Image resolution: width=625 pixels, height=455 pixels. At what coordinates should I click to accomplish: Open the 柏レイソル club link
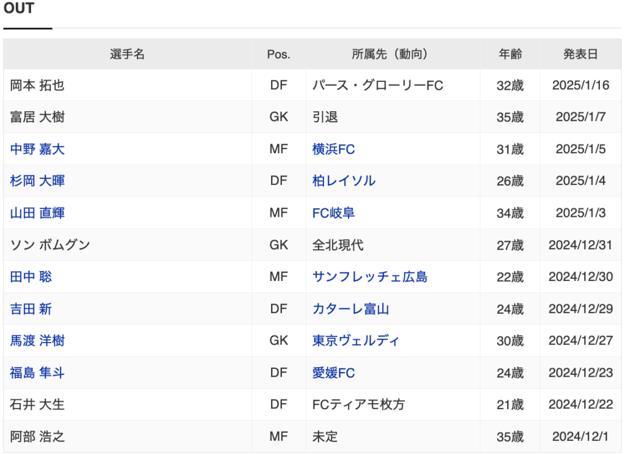point(344,181)
